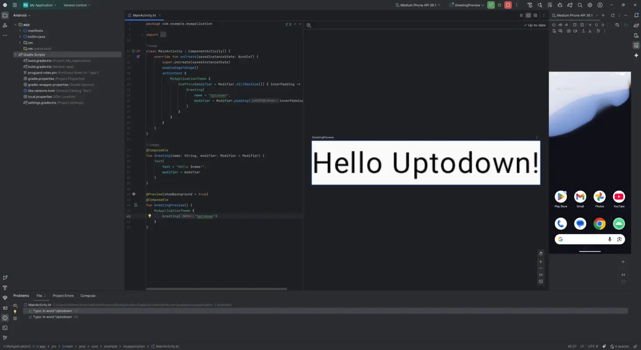
Task: Switch to the Compose tab in Problems panel
Action: [x=88, y=296]
